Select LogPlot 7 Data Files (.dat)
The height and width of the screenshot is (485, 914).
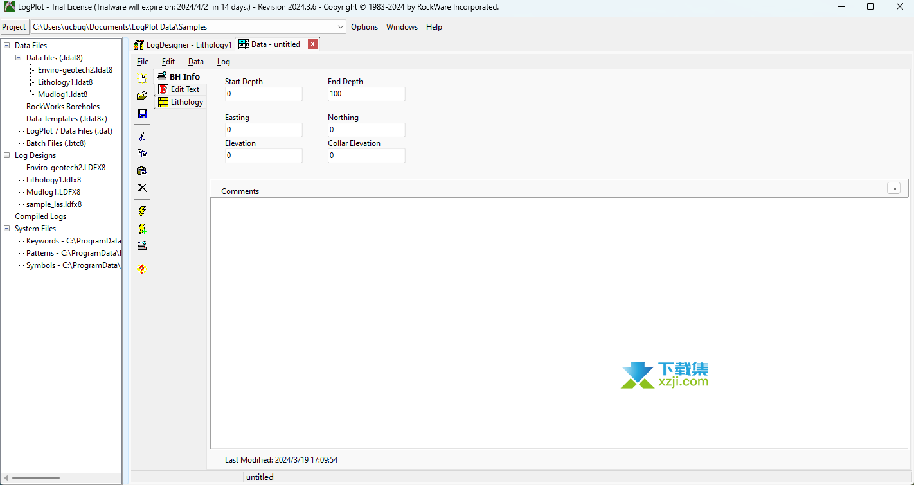click(69, 131)
